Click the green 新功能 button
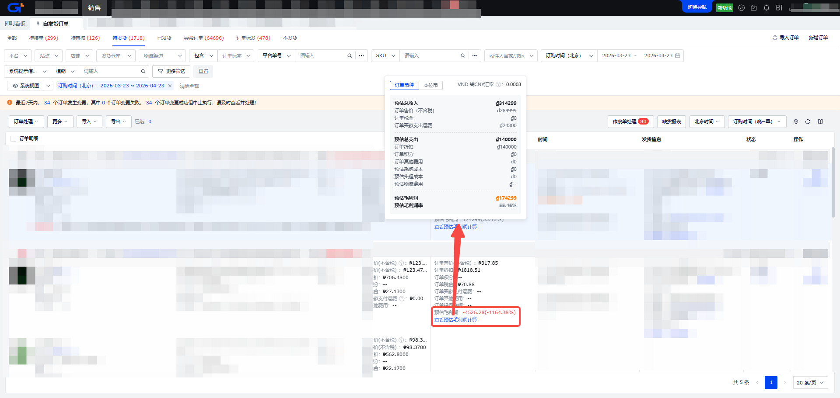 click(x=724, y=8)
